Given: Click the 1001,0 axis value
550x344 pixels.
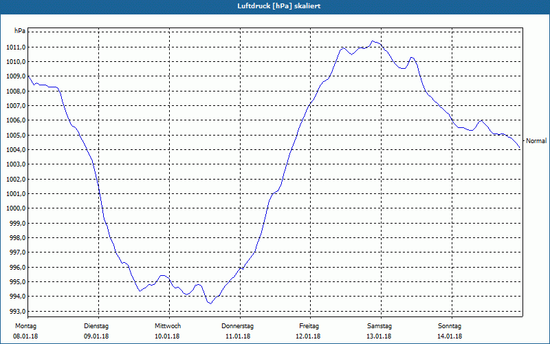Looking at the screenshot, I should tap(16, 194).
